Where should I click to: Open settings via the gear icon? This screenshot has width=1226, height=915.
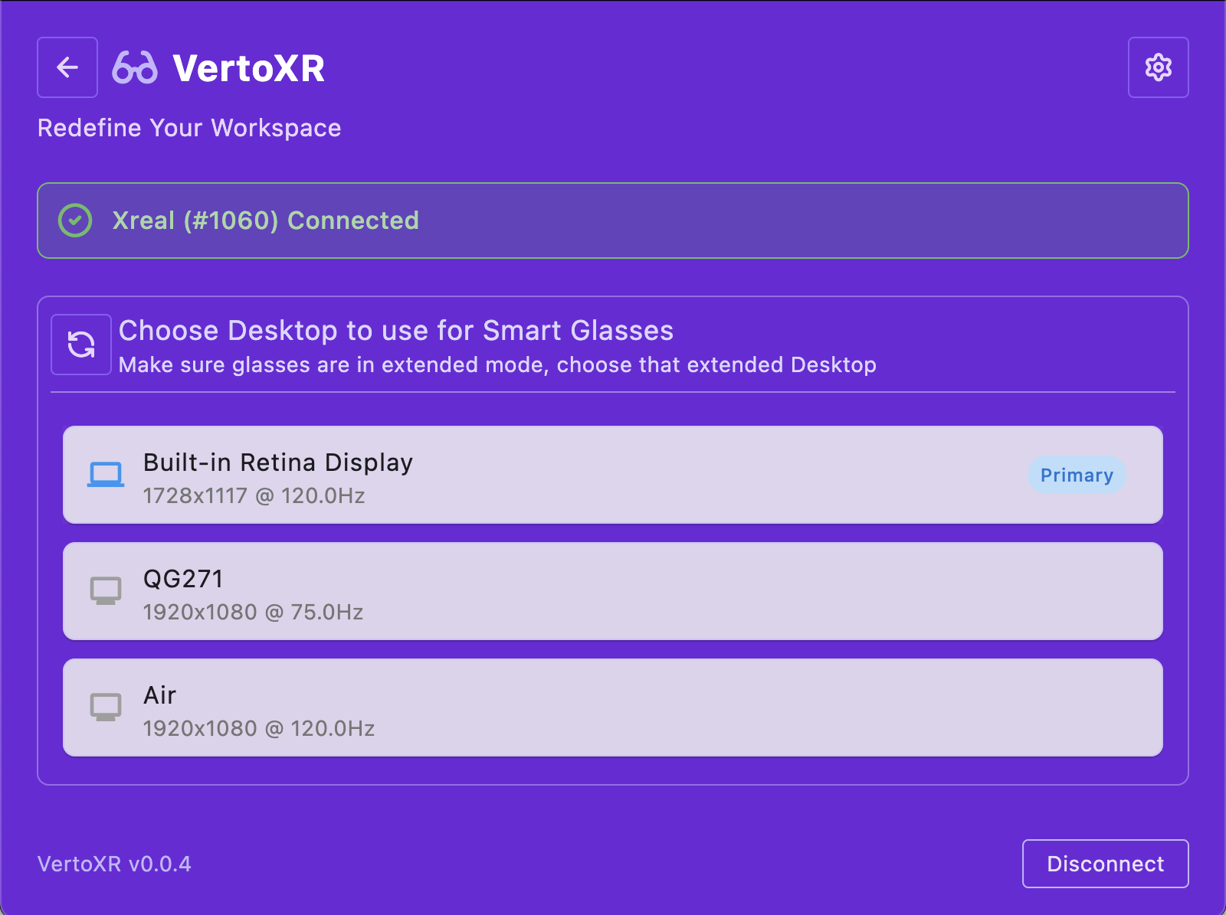pos(1158,67)
